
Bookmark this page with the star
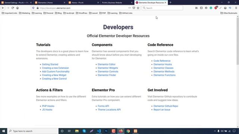point(138,8)
